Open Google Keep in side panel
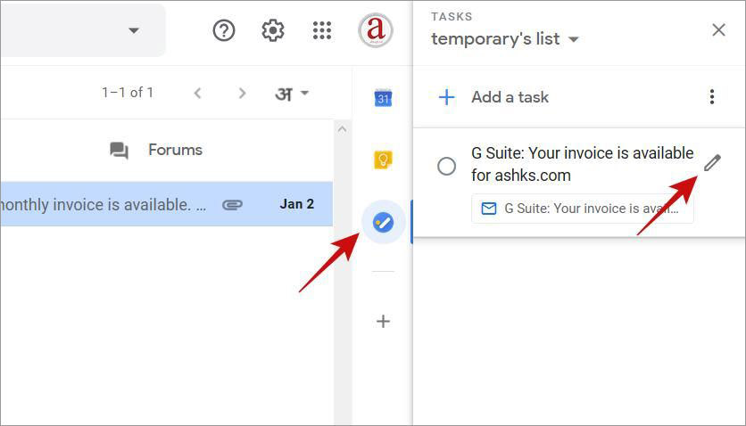746x426 pixels. pos(383,160)
